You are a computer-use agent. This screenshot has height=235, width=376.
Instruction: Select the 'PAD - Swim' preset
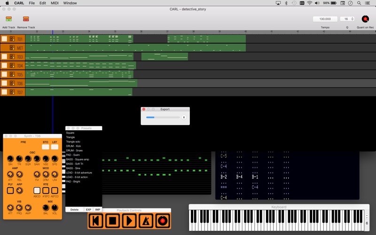coord(73,155)
